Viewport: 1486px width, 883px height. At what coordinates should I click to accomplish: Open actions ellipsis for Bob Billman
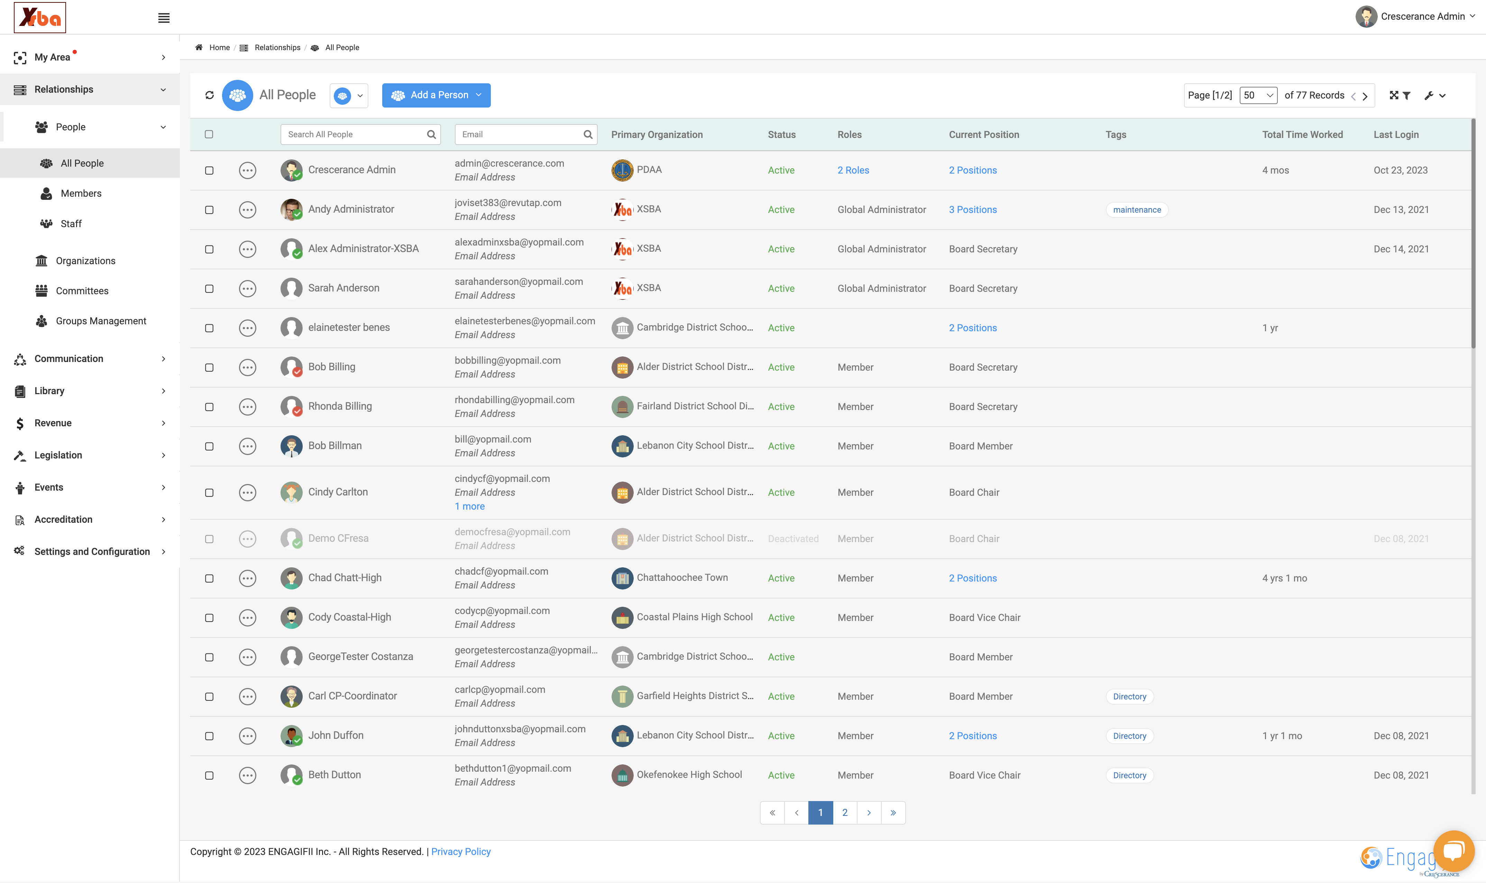point(248,446)
